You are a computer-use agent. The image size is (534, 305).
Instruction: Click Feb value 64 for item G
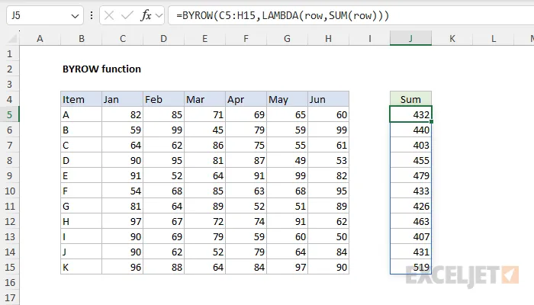[164, 207]
